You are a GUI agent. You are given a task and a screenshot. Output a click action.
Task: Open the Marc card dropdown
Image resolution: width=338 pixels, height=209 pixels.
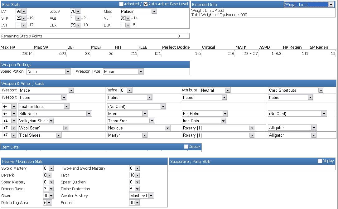[x=127, y=114]
